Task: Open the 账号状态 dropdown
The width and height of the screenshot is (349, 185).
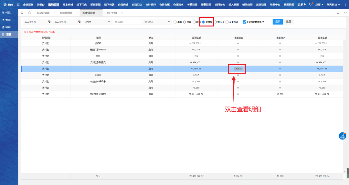Action: click(157, 22)
